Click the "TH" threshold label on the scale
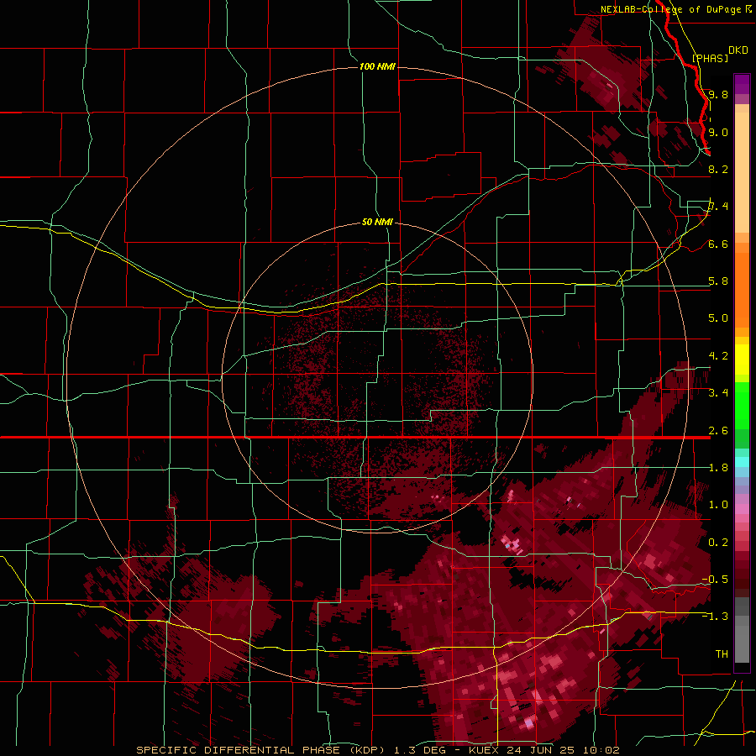Viewport: 756px width, 756px height. click(722, 654)
